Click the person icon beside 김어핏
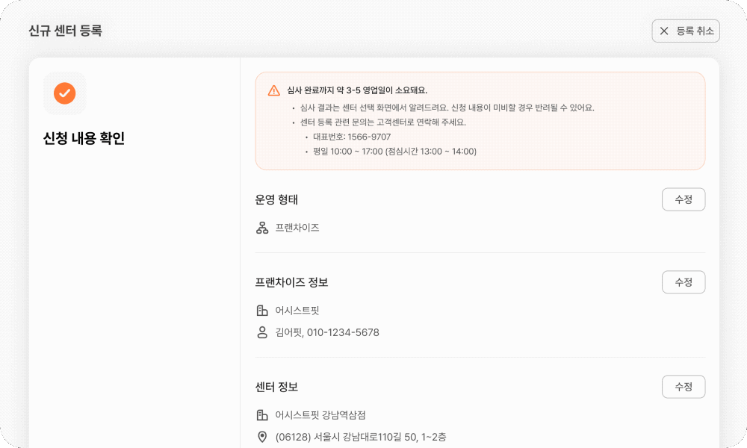Image resolution: width=747 pixels, height=448 pixels. pos(262,332)
